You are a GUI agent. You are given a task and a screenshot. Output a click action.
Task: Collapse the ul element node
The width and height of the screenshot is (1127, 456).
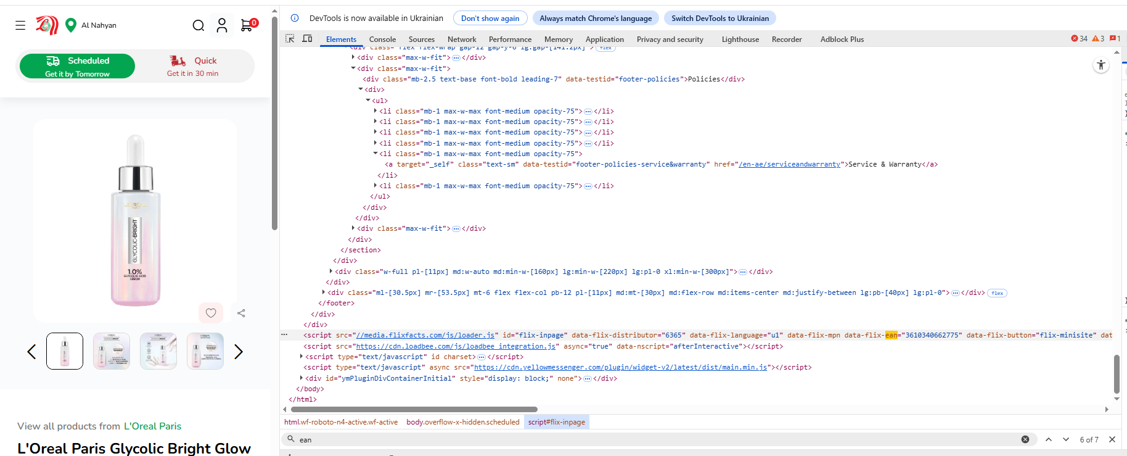coord(368,100)
